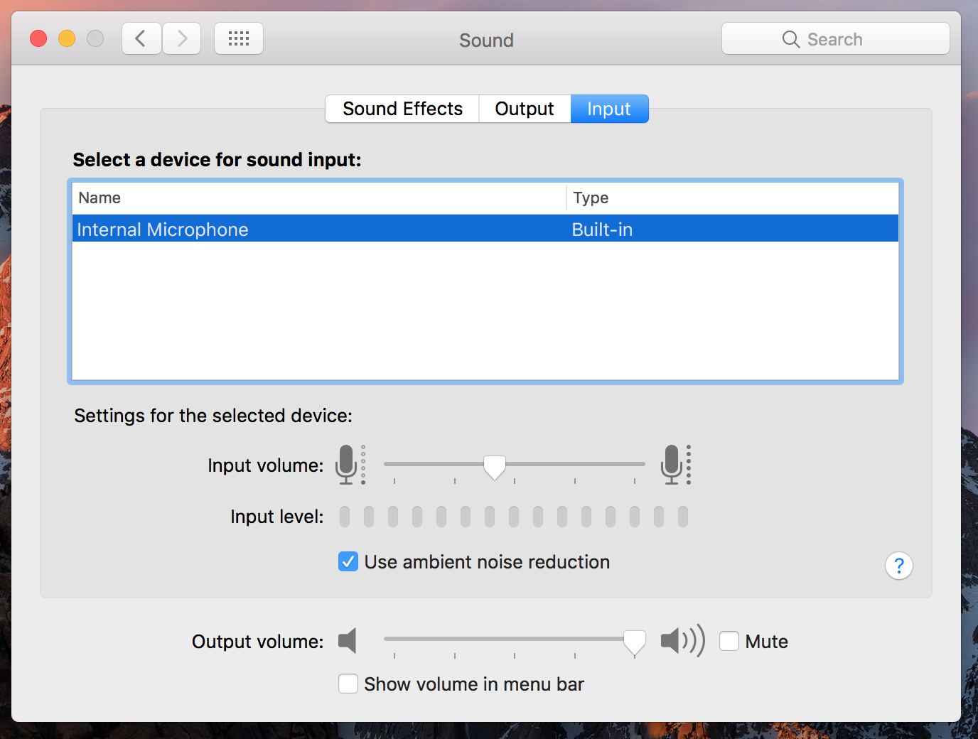Click the quiet speaker icon beside Output volume
The height and width of the screenshot is (739, 978).
[348, 641]
